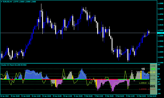Click the 30 Jan 12:00 time label
The image size is (164, 98).
pyautogui.click(x=68, y=96)
